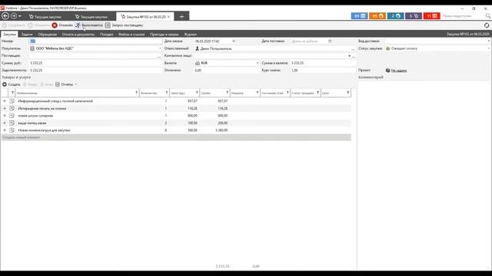492x276 pixels.
Task: Click filter icon on Количество column
Action: coord(167,93)
